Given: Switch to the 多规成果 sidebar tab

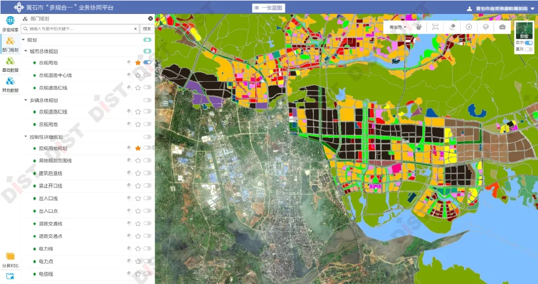Looking at the screenshot, I should 10,24.
